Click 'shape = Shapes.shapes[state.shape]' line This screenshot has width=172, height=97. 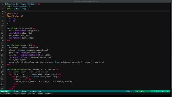point(28,50)
